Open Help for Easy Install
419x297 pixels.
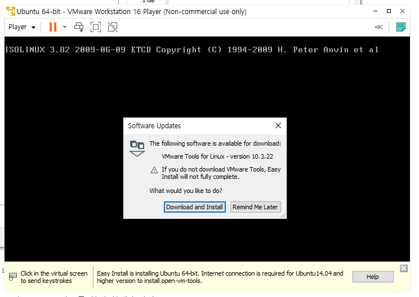tap(373, 277)
